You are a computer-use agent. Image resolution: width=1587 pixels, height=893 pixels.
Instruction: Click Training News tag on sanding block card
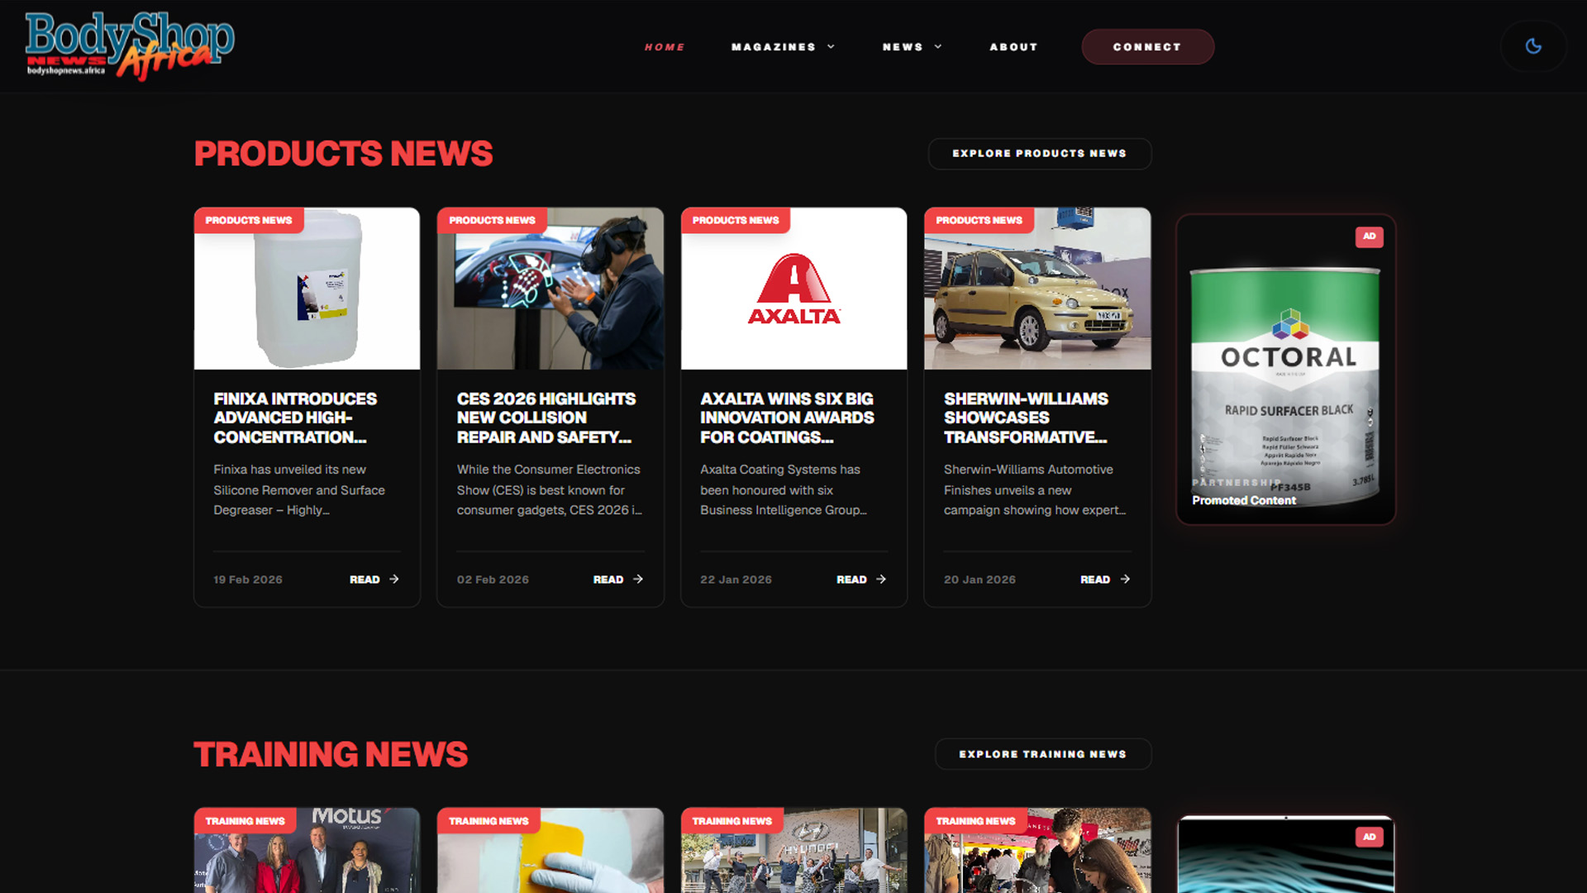(488, 821)
